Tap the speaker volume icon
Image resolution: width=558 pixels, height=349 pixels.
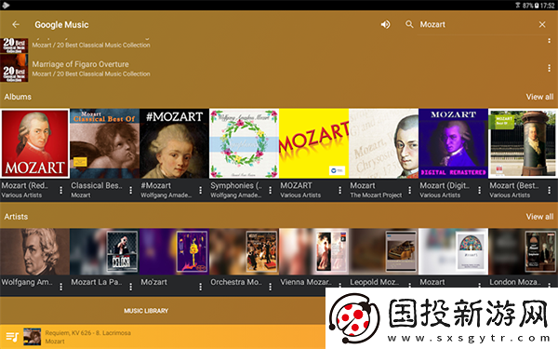tap(385, 24)
